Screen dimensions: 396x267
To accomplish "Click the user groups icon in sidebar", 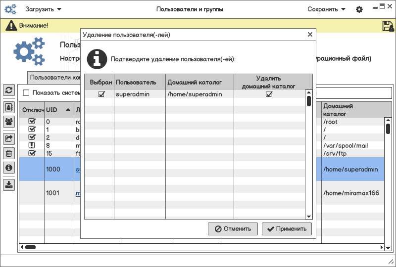I will click(9, 122).
